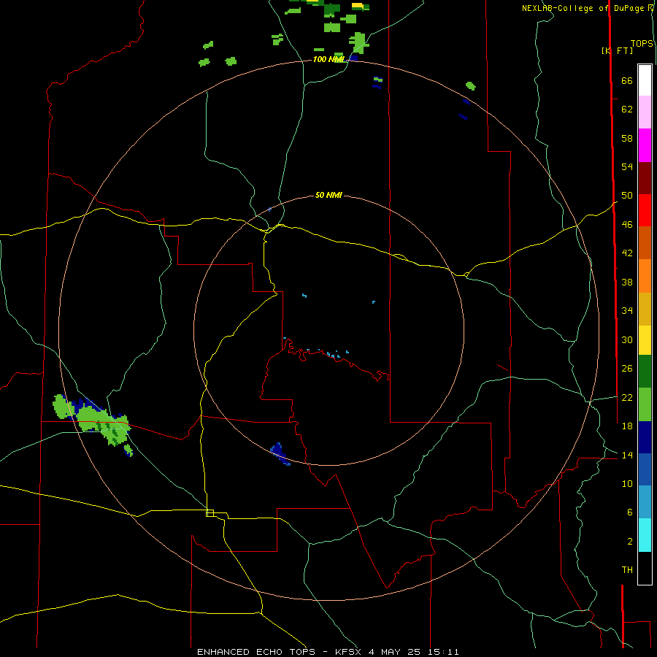Click the medium blue legend swatch

pyautogui.click(x=645, y=469)
